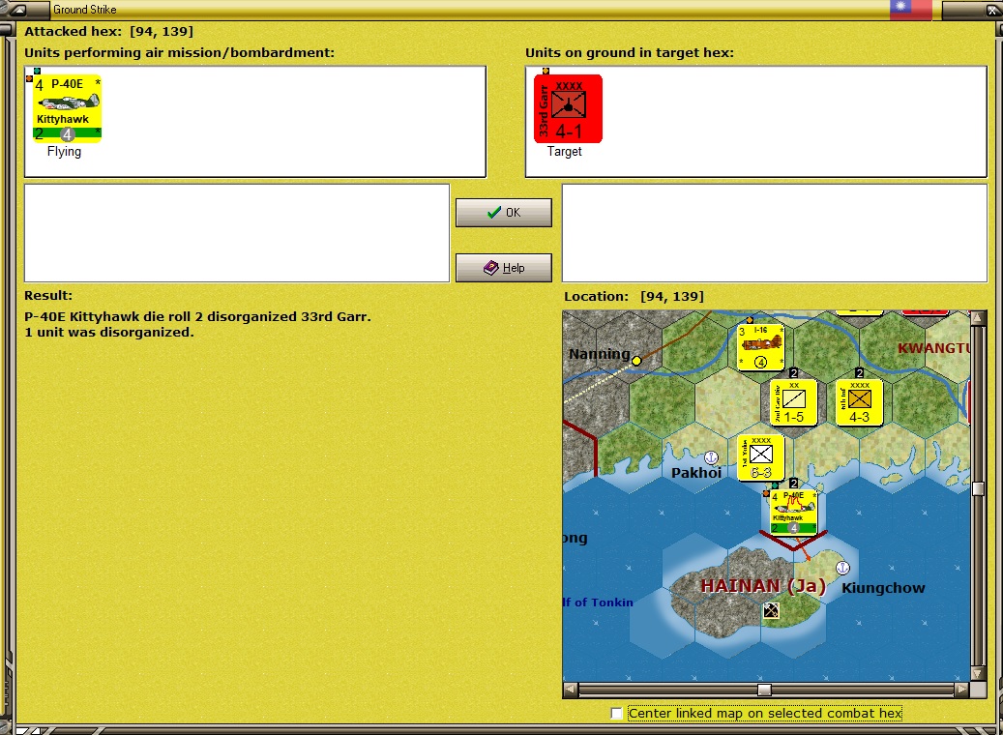Click the flag icon in the title bar
The image size is (1003, 735).
(x=910, y=9)
